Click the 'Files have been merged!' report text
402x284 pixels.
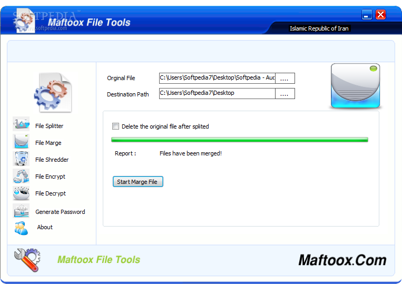coord(191,153)
